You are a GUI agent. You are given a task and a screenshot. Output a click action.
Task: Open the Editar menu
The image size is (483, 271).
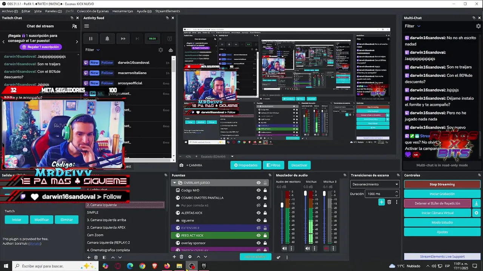[x=26, y=11]
